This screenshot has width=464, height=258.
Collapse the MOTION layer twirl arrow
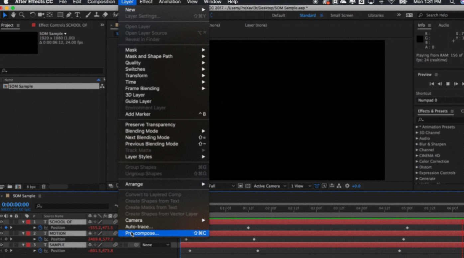tap(23, 233)
